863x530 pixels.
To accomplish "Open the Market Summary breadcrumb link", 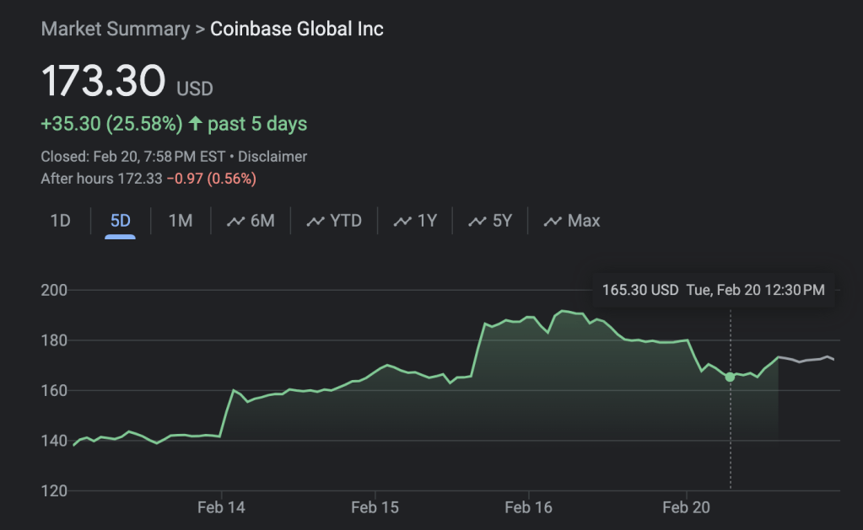I will (116, 29).
